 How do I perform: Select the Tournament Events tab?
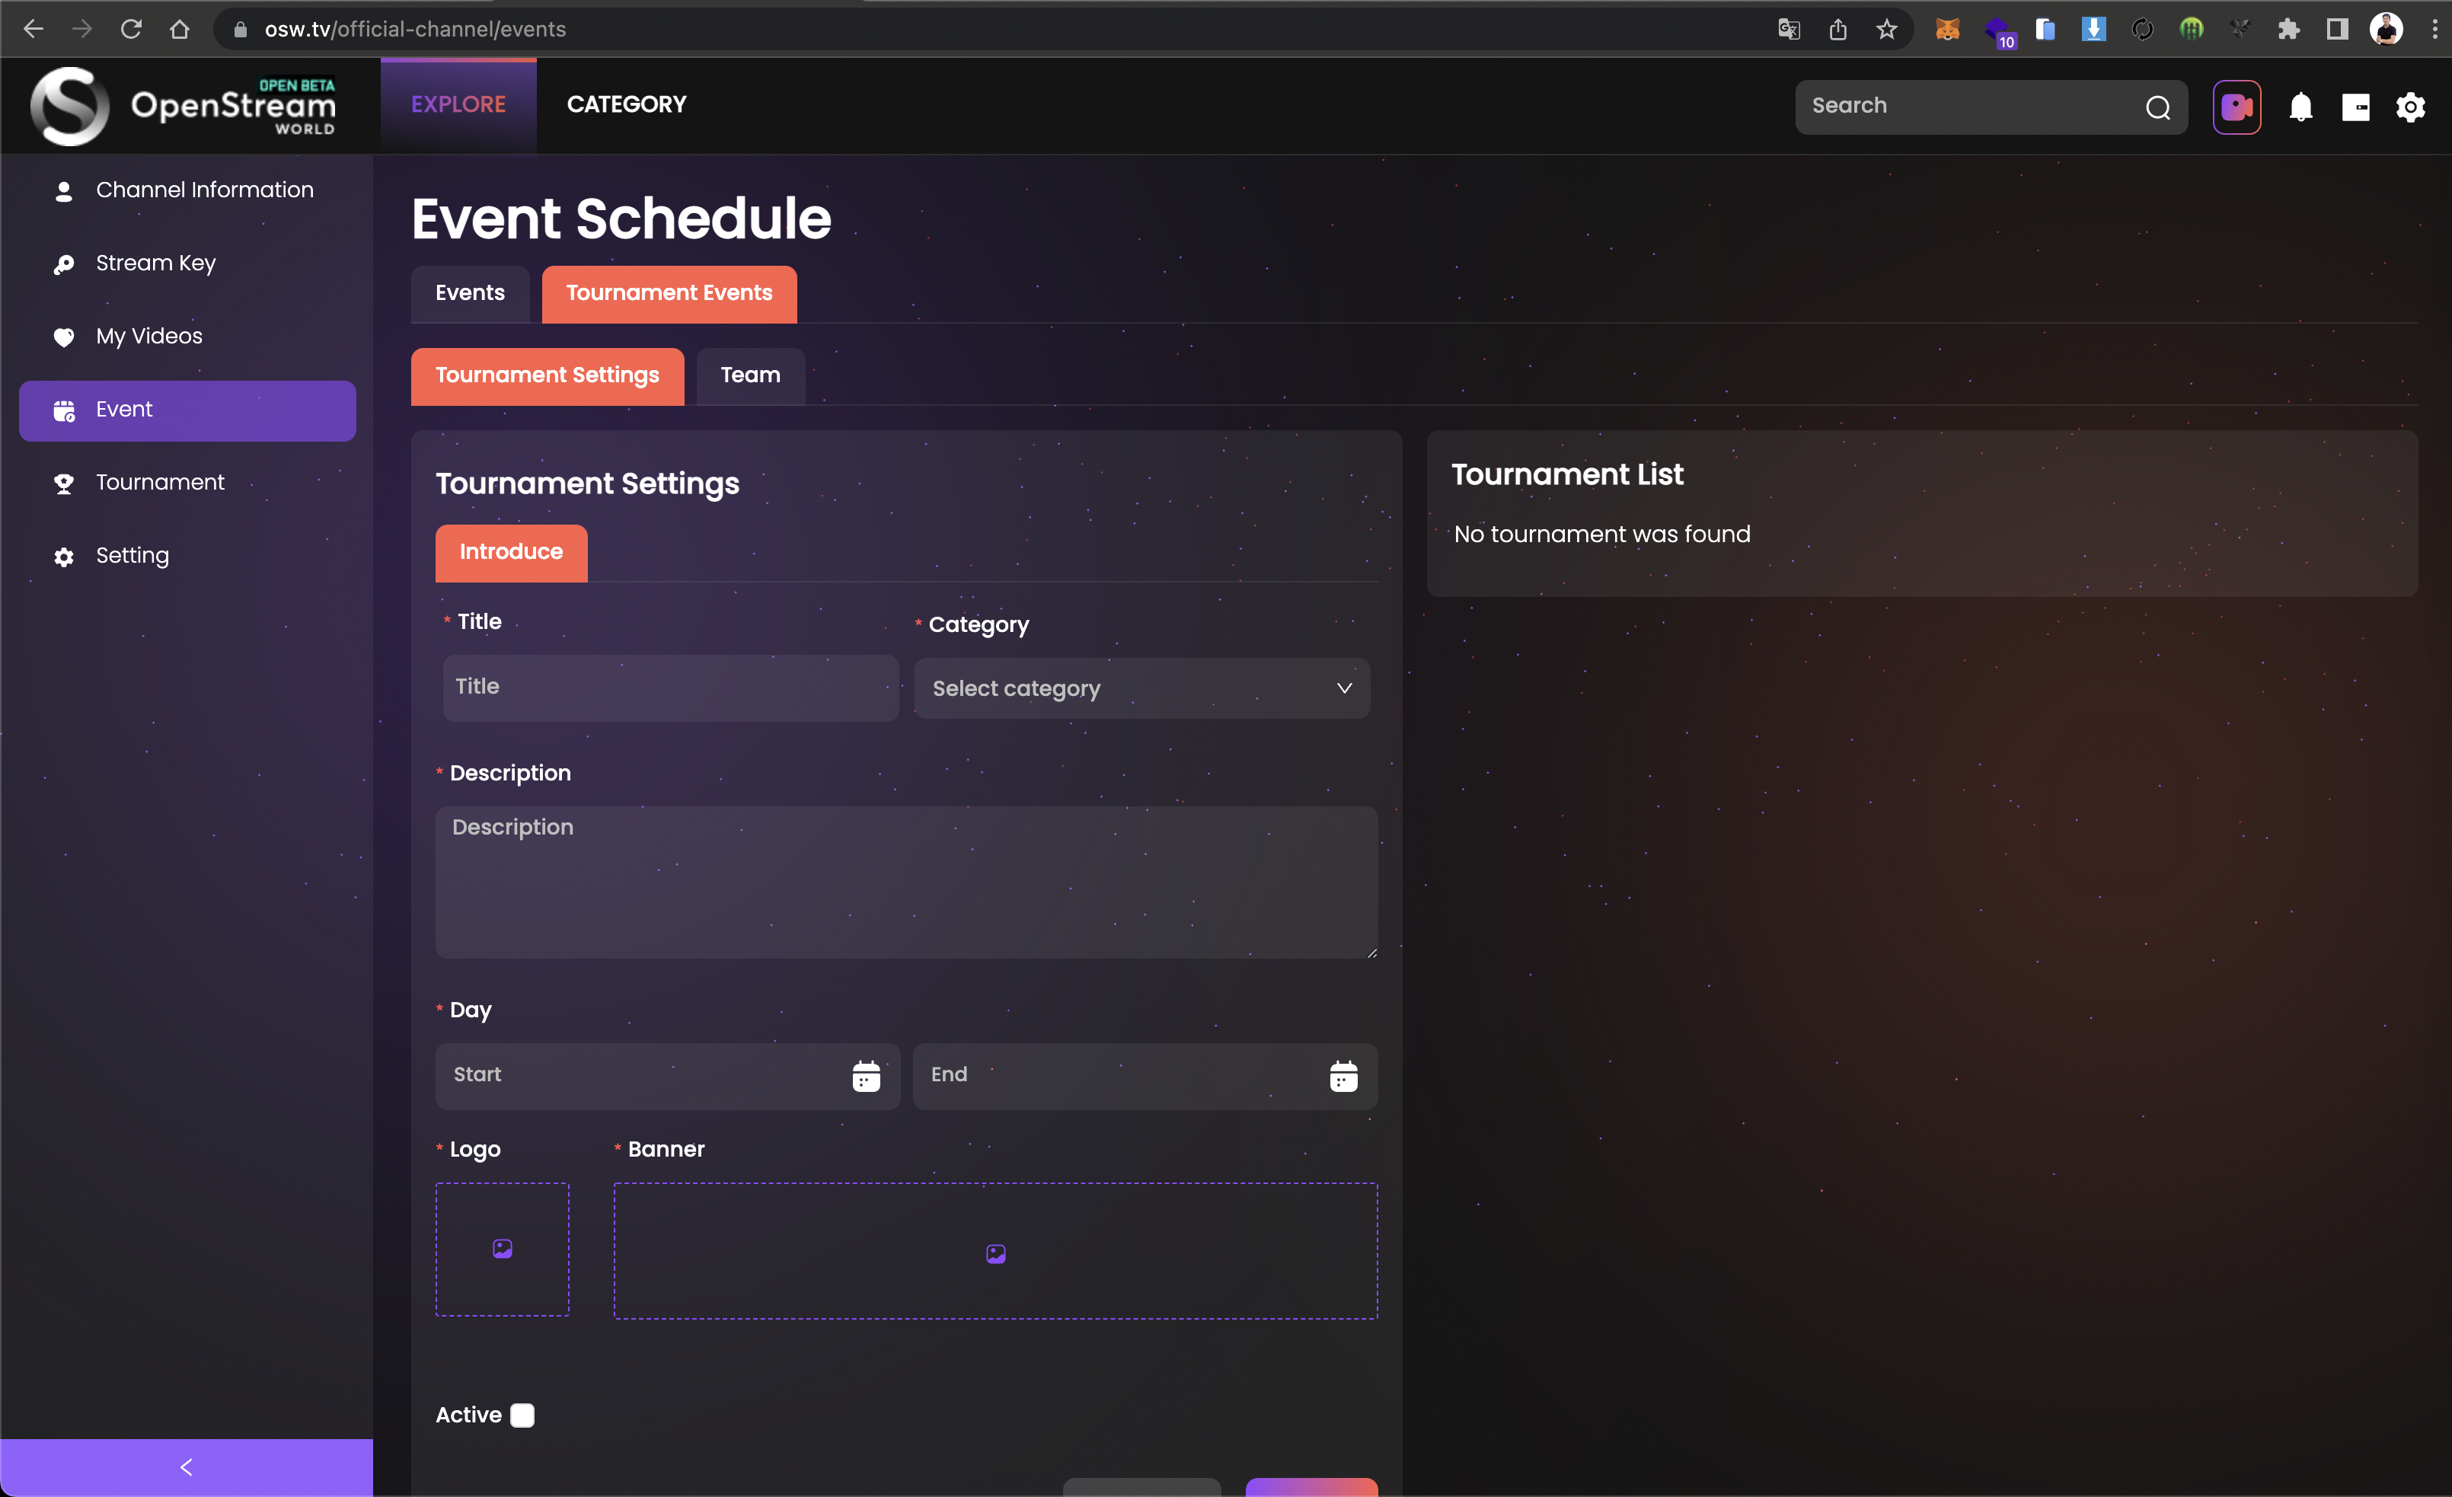(x=669, y=294)
